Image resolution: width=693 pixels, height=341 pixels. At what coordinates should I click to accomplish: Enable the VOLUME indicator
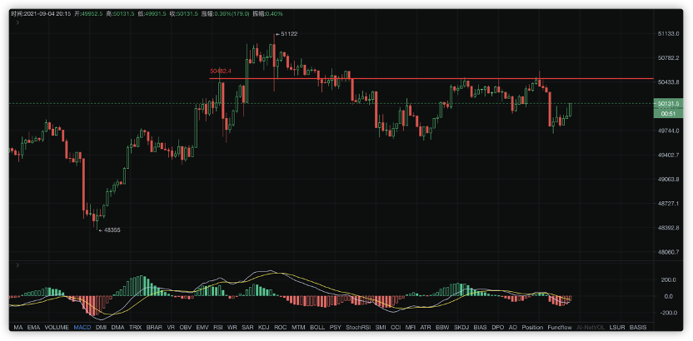click(57, 328)
